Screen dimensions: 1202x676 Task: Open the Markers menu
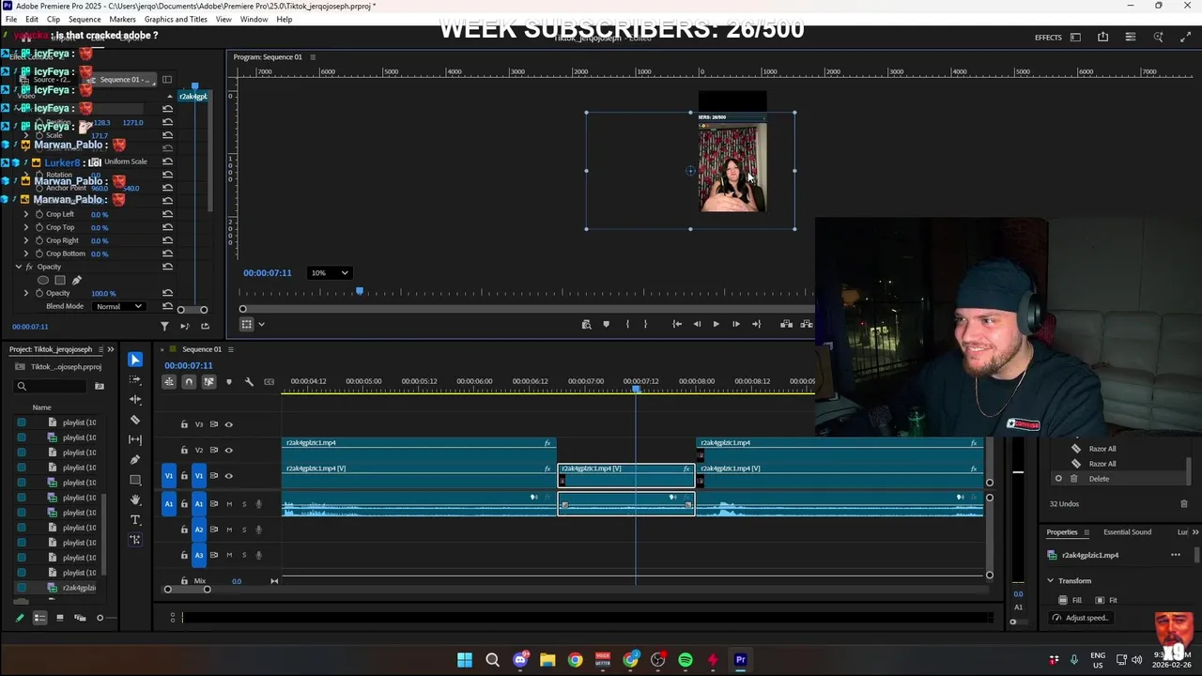tap(122, 19)
